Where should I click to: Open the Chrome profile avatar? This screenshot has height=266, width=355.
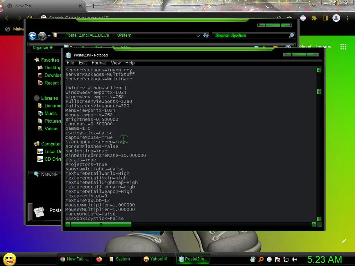tap(336, 18)
